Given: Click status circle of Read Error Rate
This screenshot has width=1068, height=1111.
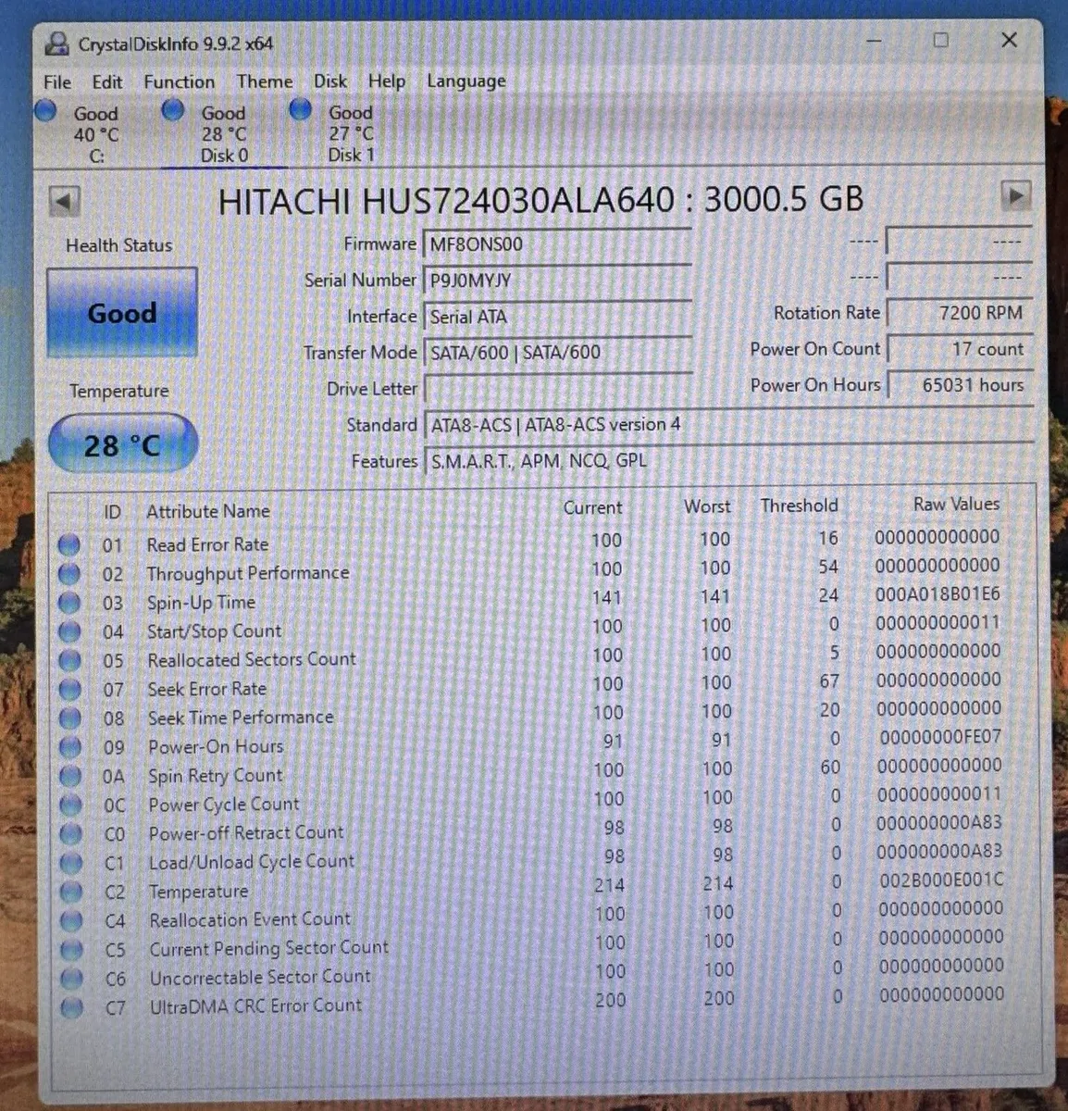Looking at the screenshot, I should tap(68, 545).
